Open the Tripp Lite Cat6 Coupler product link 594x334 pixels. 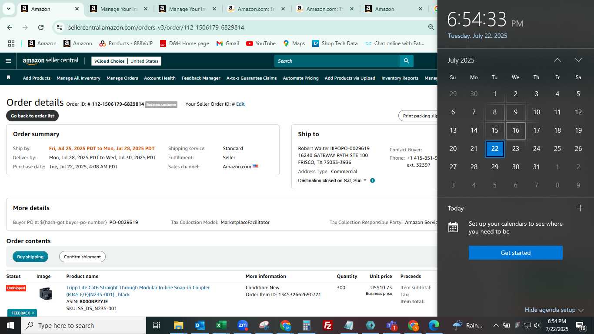click(x=138, y=291)
